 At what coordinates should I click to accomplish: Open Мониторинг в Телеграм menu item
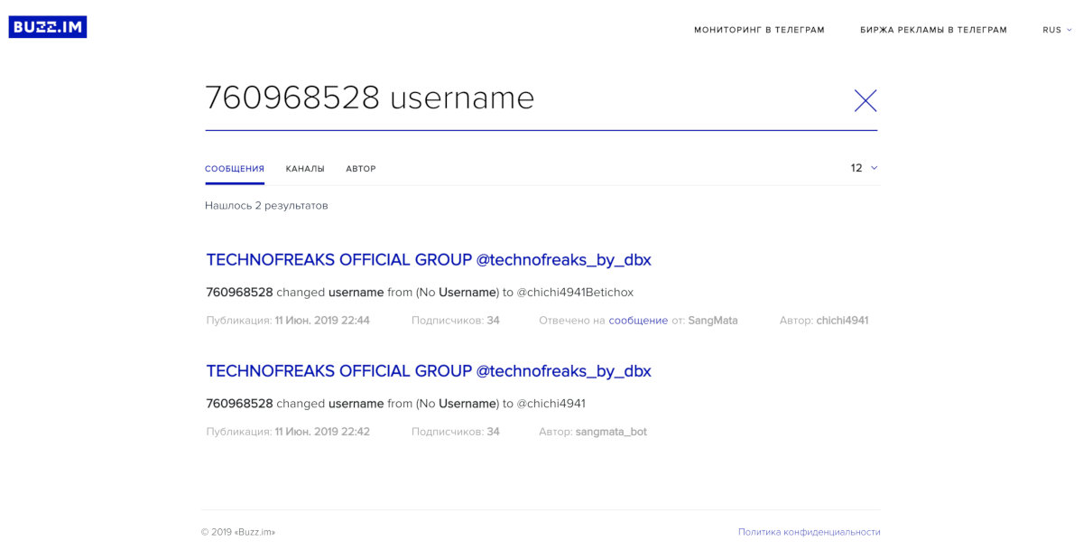(759, 30)
